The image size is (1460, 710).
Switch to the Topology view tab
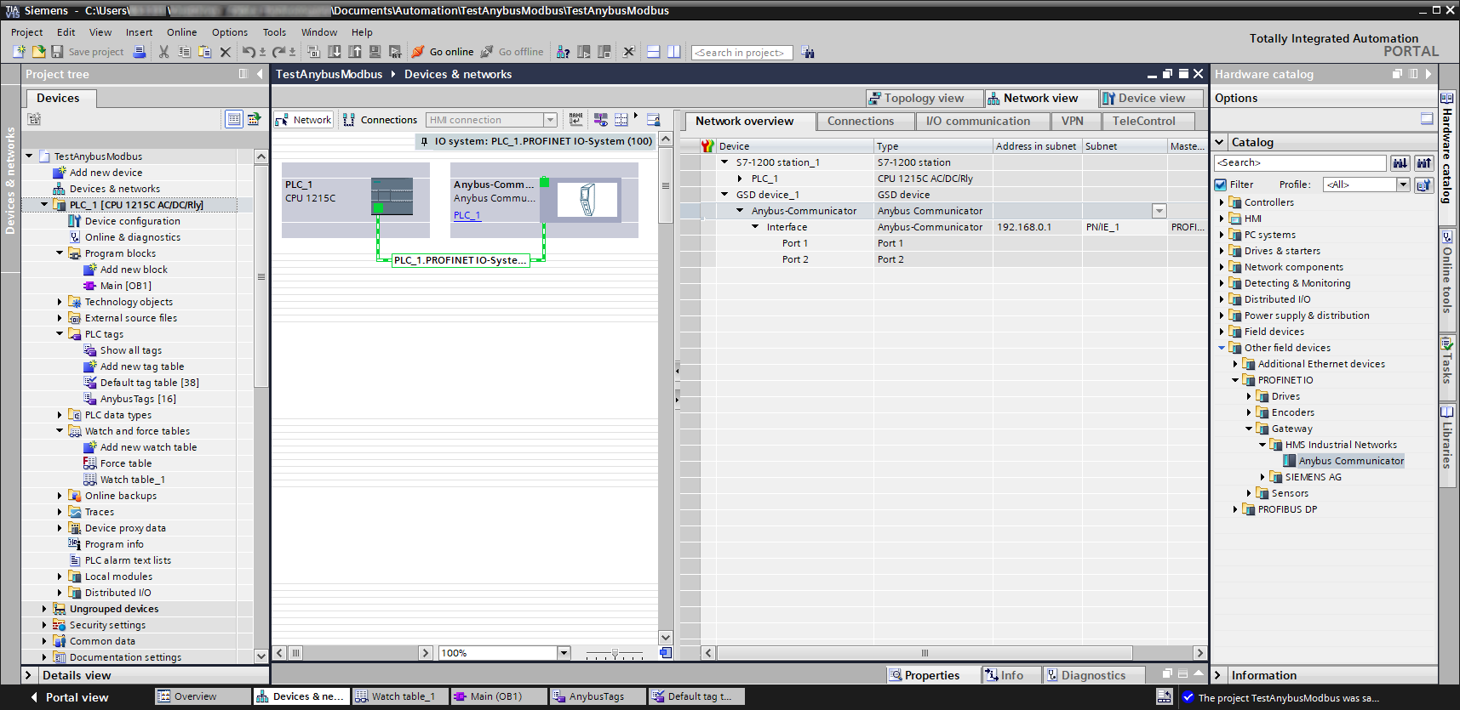(916, 98)
